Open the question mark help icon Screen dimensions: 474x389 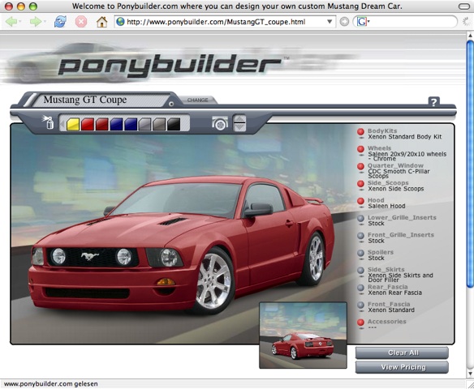pos(433,102)
